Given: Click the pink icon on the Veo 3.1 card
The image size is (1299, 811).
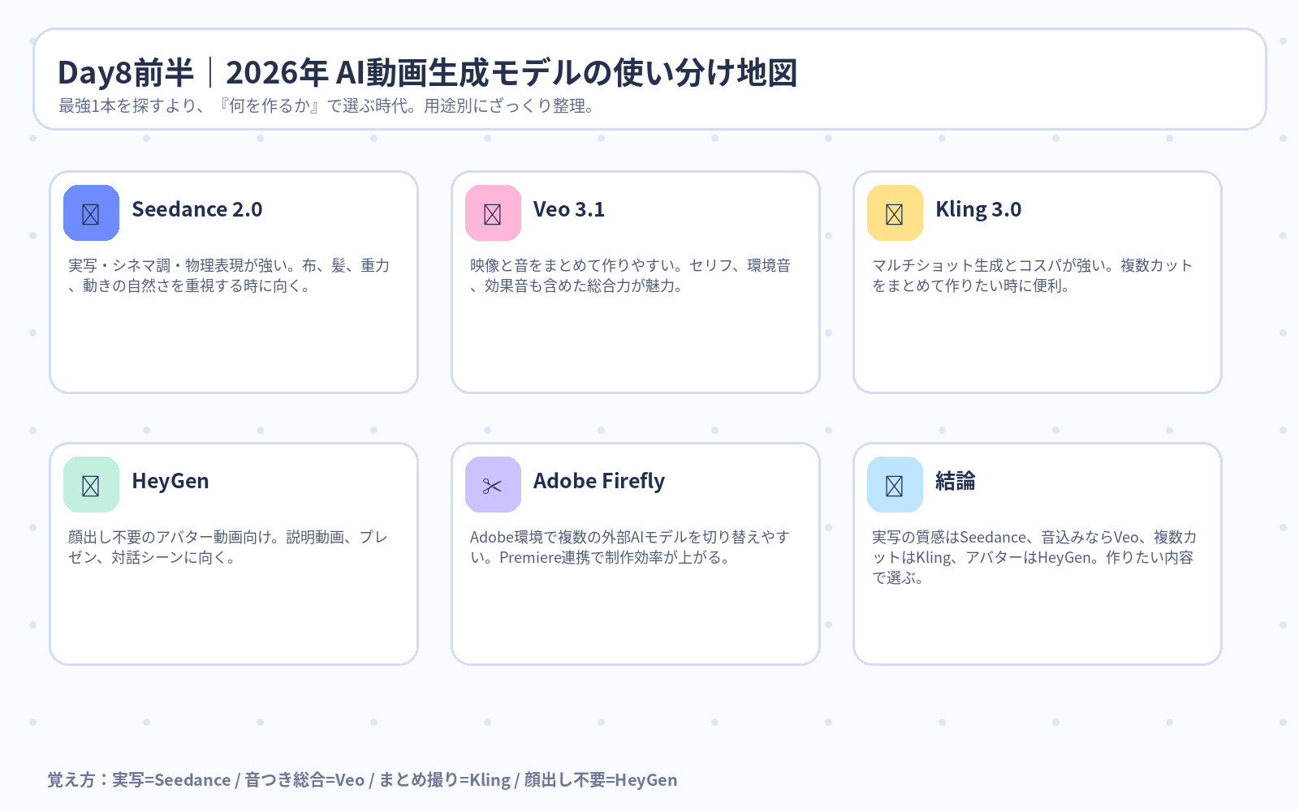Looking at the screenshot, I should [x=493, y=213].
